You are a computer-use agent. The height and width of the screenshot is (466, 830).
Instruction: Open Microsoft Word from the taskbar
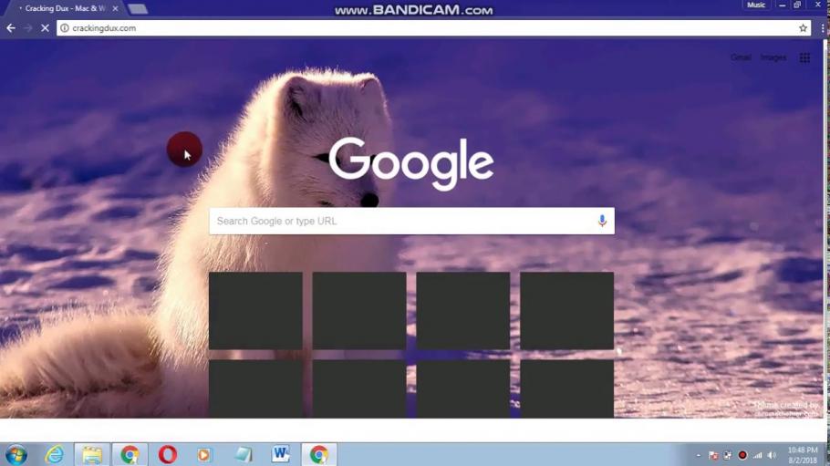click(x=281, y=454)
